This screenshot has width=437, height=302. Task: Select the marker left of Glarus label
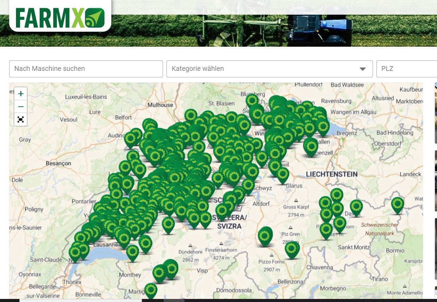(x=282, y=174)
